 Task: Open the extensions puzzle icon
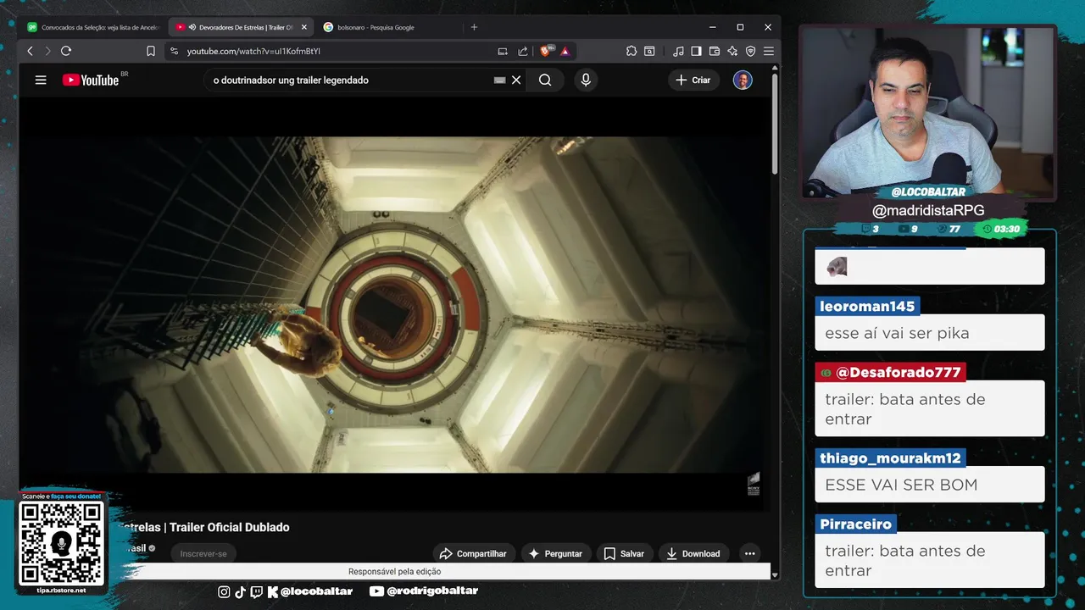(x=632, y=51)
